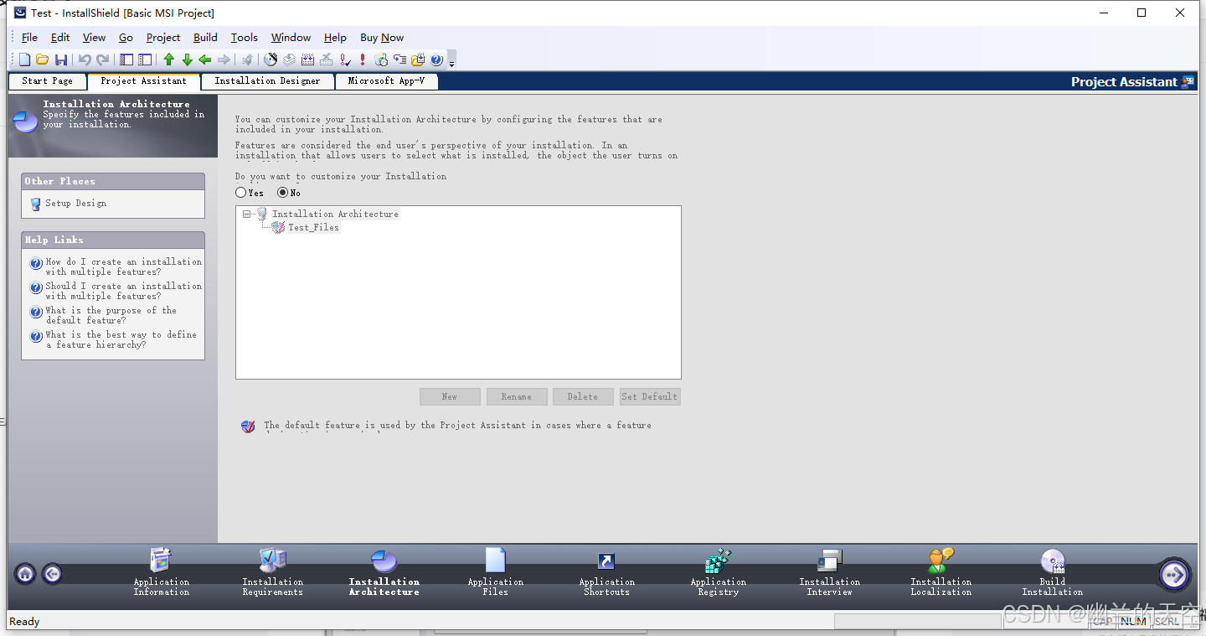Go back with the green left arrow
This screenshot has width=1206, height=636.
(x=205, y=59)
